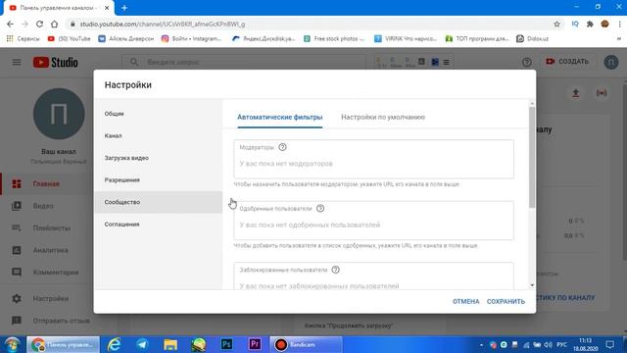This screenshot has width=627, height=353.
Task: Switch to Автоматические фильтры tab
Action: [x=280, y=118]
